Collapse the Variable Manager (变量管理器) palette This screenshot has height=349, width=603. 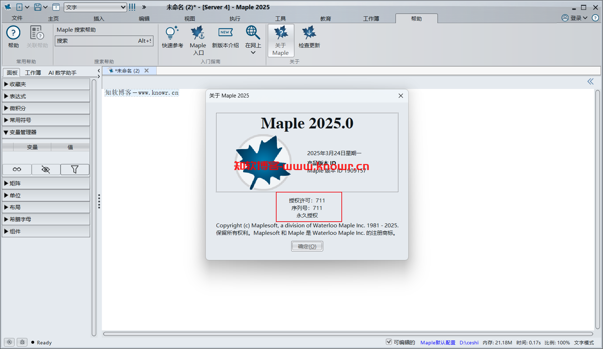[x=46, y=132]
